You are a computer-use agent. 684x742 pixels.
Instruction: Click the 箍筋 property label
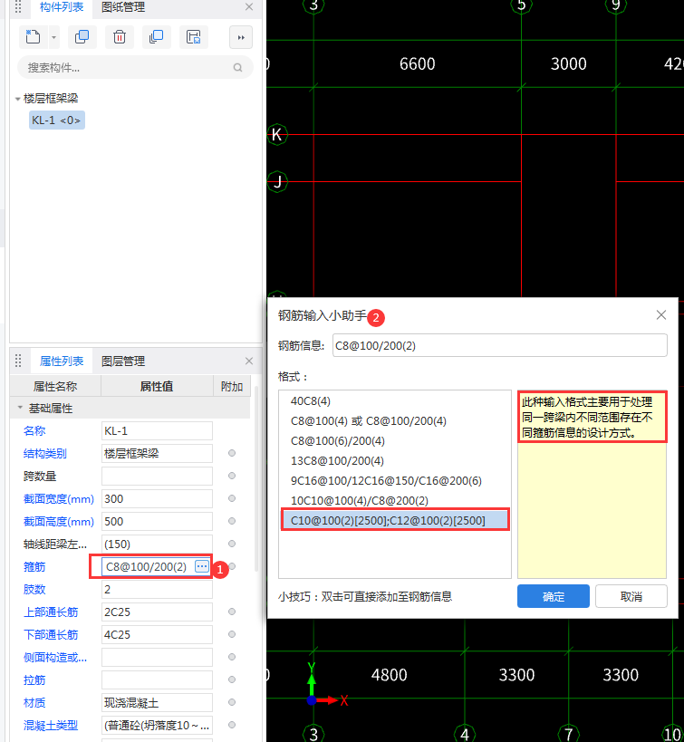(34, 567)
